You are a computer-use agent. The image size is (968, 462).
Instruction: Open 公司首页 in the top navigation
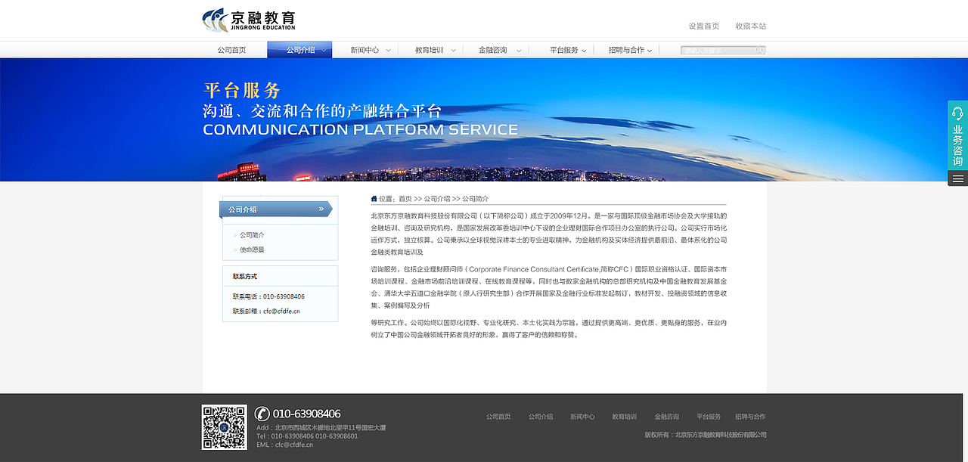click(x=231, y=50)
